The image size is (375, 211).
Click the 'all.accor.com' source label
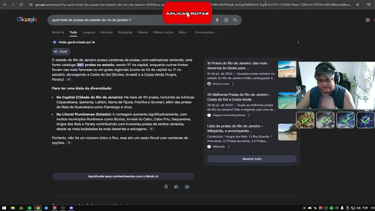221,84
